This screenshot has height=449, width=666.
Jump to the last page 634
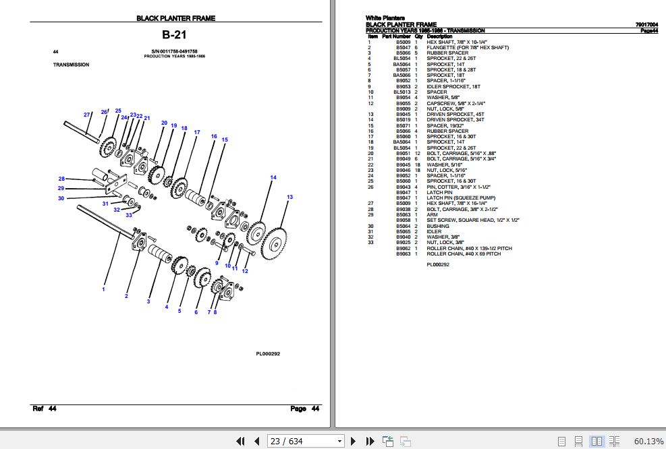click(x=370, y=441)
